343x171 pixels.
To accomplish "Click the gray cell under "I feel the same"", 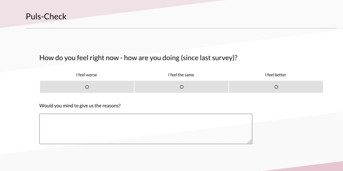I will 182,87.
